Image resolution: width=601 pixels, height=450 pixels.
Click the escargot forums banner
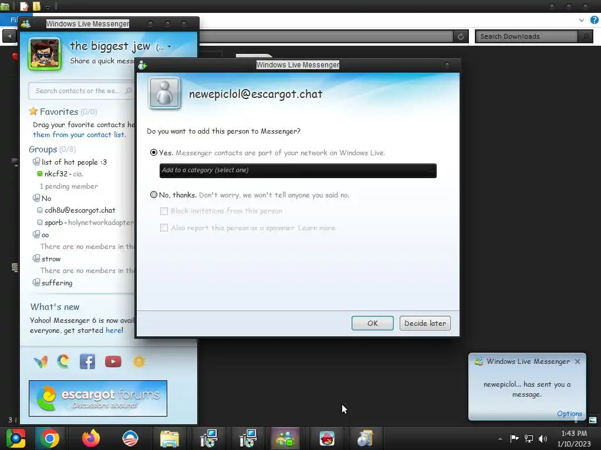[98, 398]
